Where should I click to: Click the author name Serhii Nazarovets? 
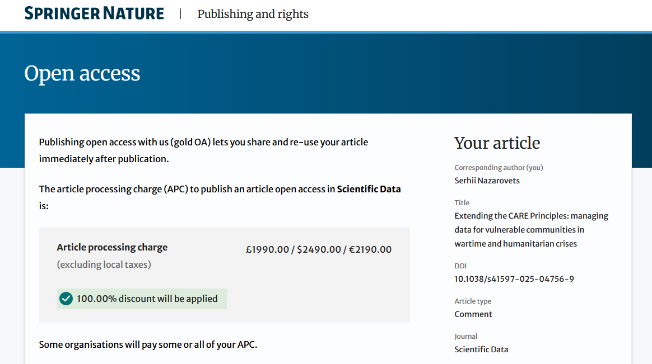pyautogui.click(x=487, y=181)
